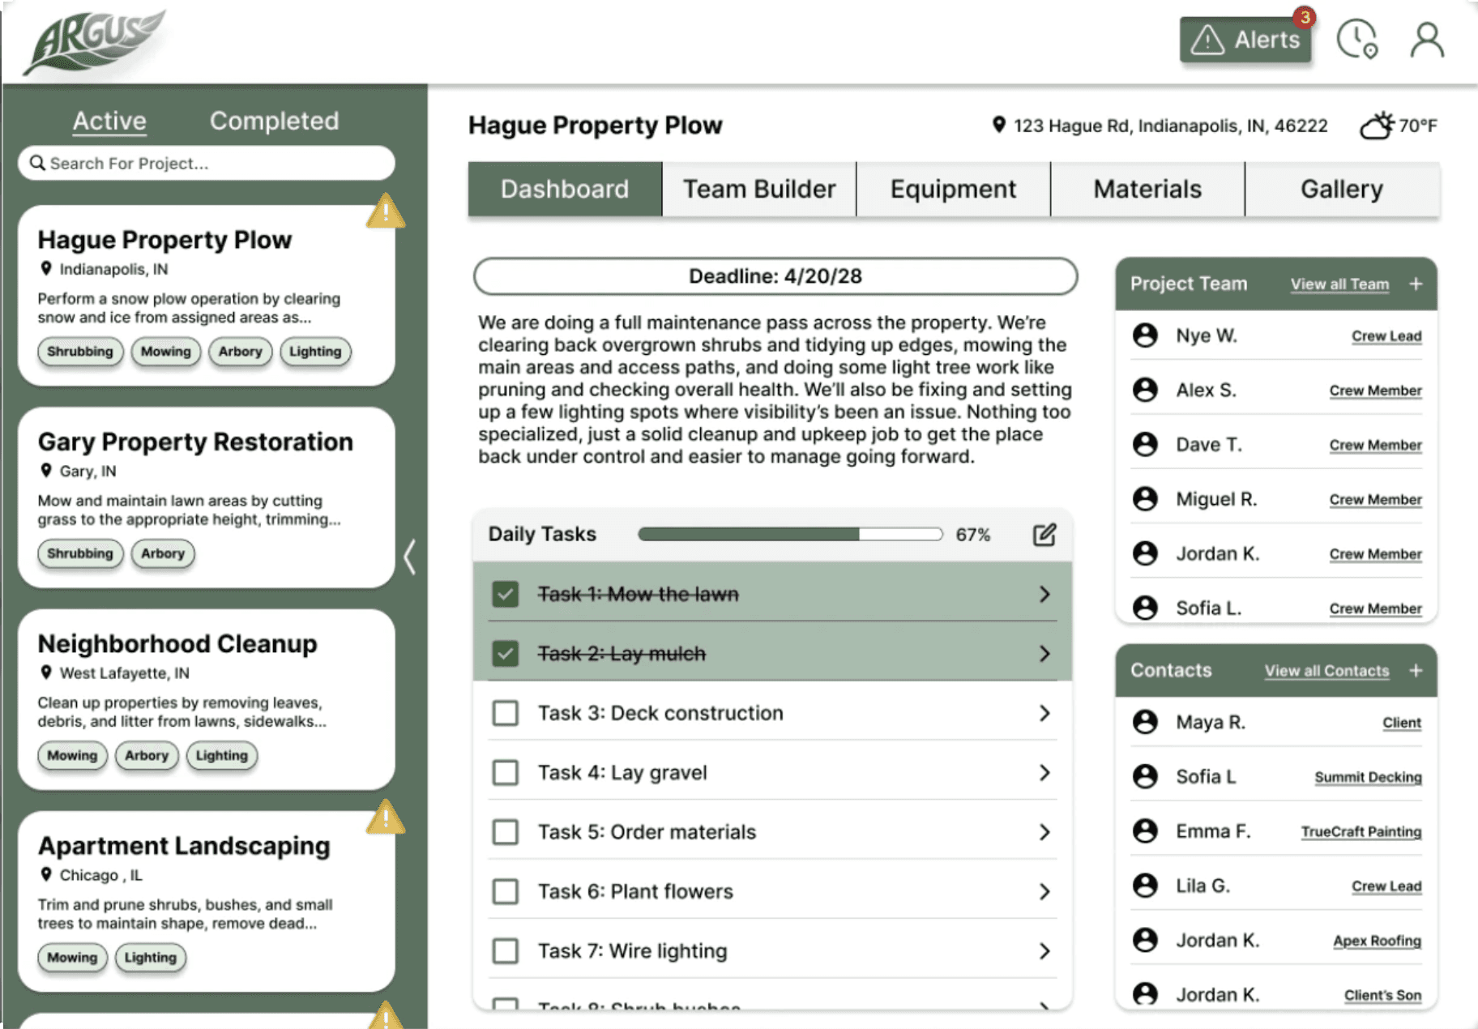Open the user profile icon
The height and width of the screenshot is (1029, 1478).
pos(1427,40)
